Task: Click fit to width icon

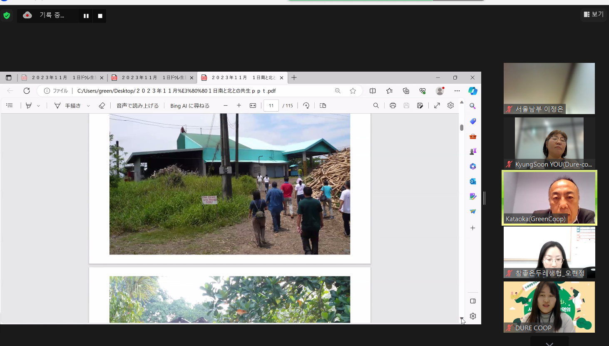Action: coord(253,106)
